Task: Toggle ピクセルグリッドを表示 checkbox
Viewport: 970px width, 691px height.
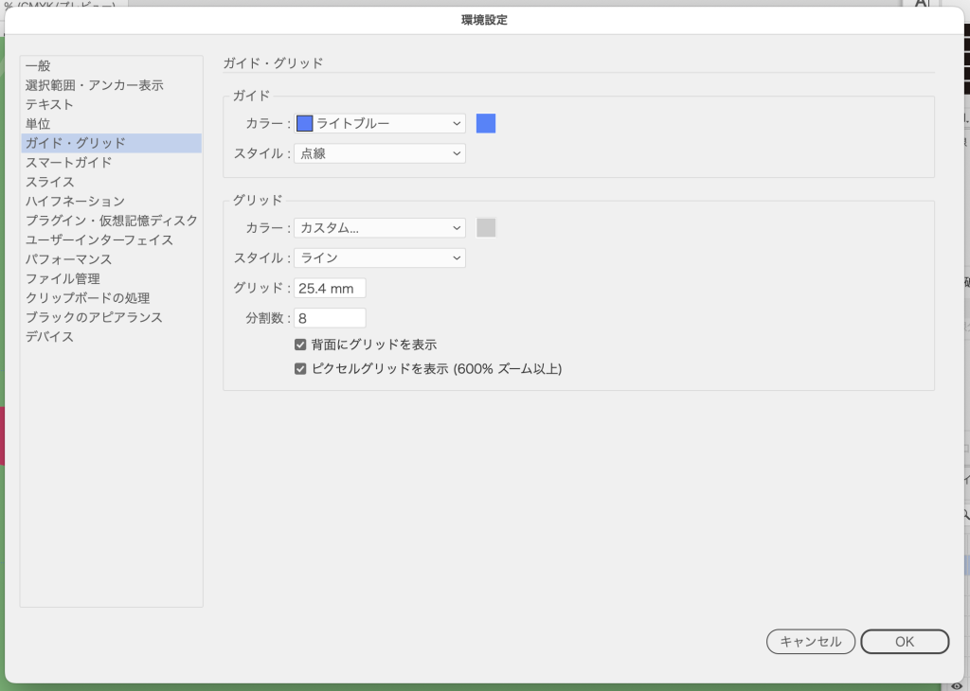Action: coord(300,369)
